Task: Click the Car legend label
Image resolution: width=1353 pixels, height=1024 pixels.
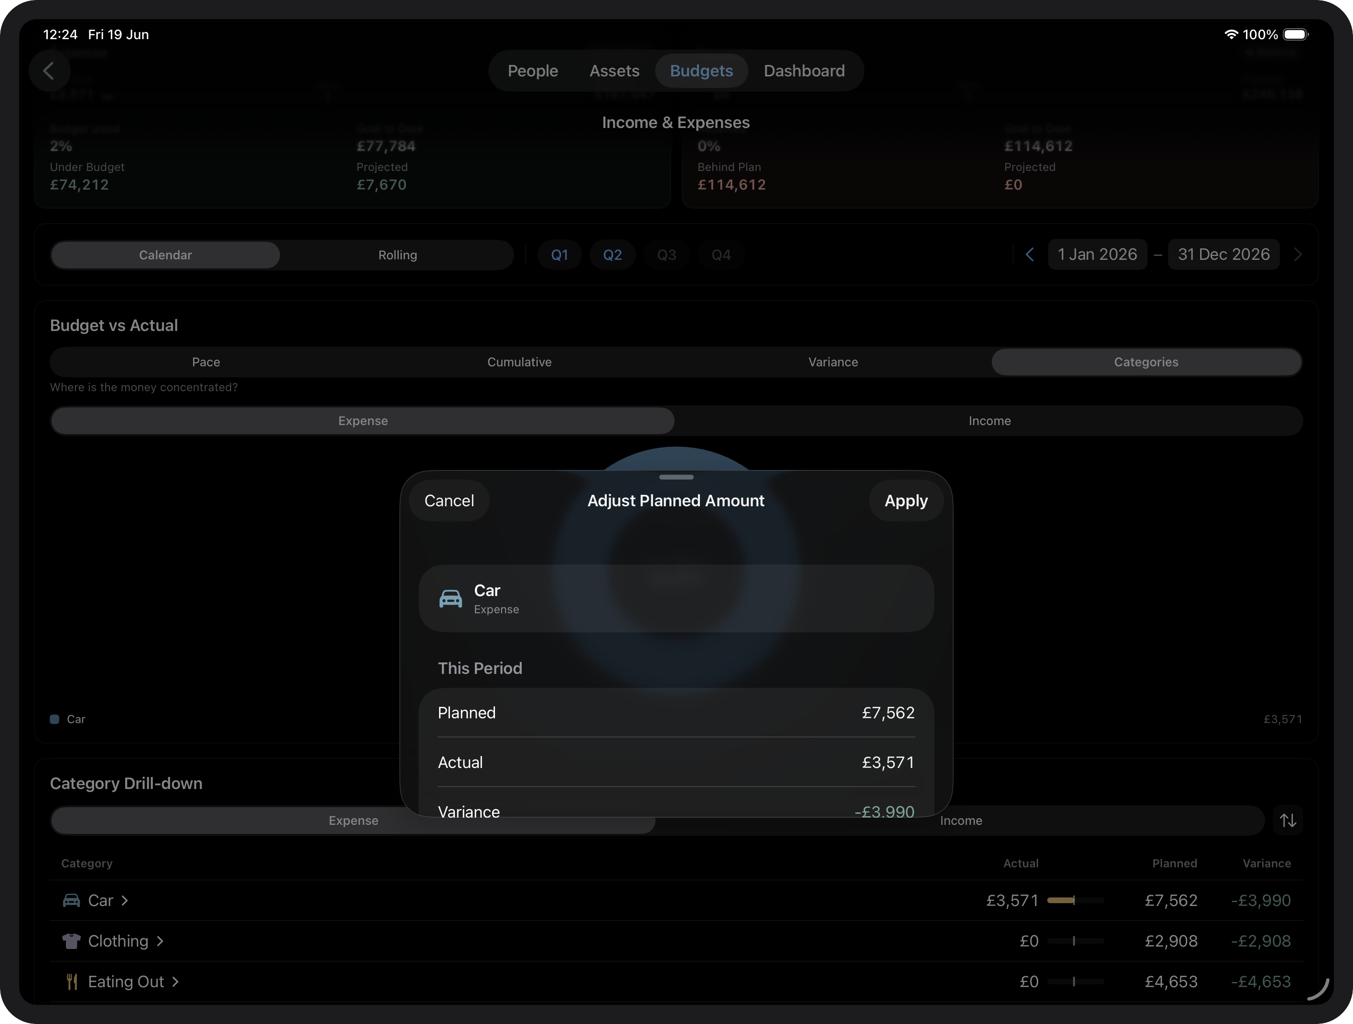Action: click(76, 719)
